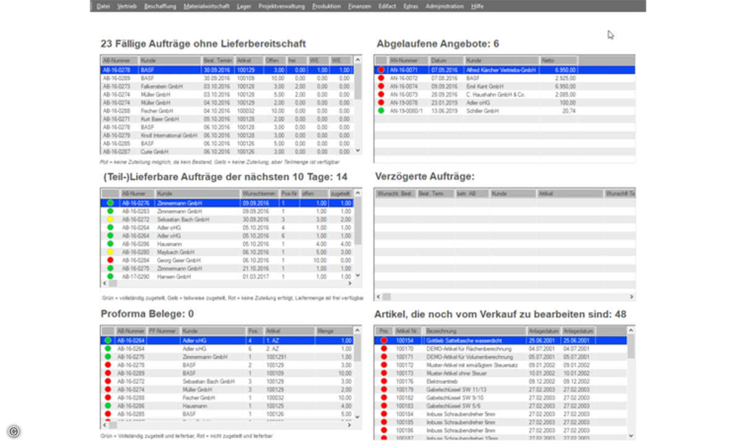This screenshot has height=445, width=741.
Task: Click red dot for DEMO-Artikel für Volumenberechnung
Action: [383, 357]
